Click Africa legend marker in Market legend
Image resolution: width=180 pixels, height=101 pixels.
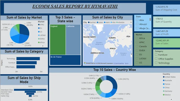pyautogui.click(x=39, y=42)
